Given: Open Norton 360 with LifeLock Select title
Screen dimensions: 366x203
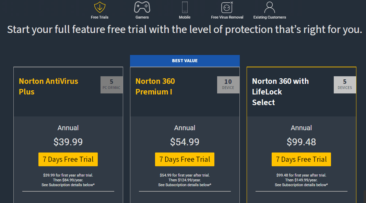Looking at the screenshot, I should (x=280, y=92).
